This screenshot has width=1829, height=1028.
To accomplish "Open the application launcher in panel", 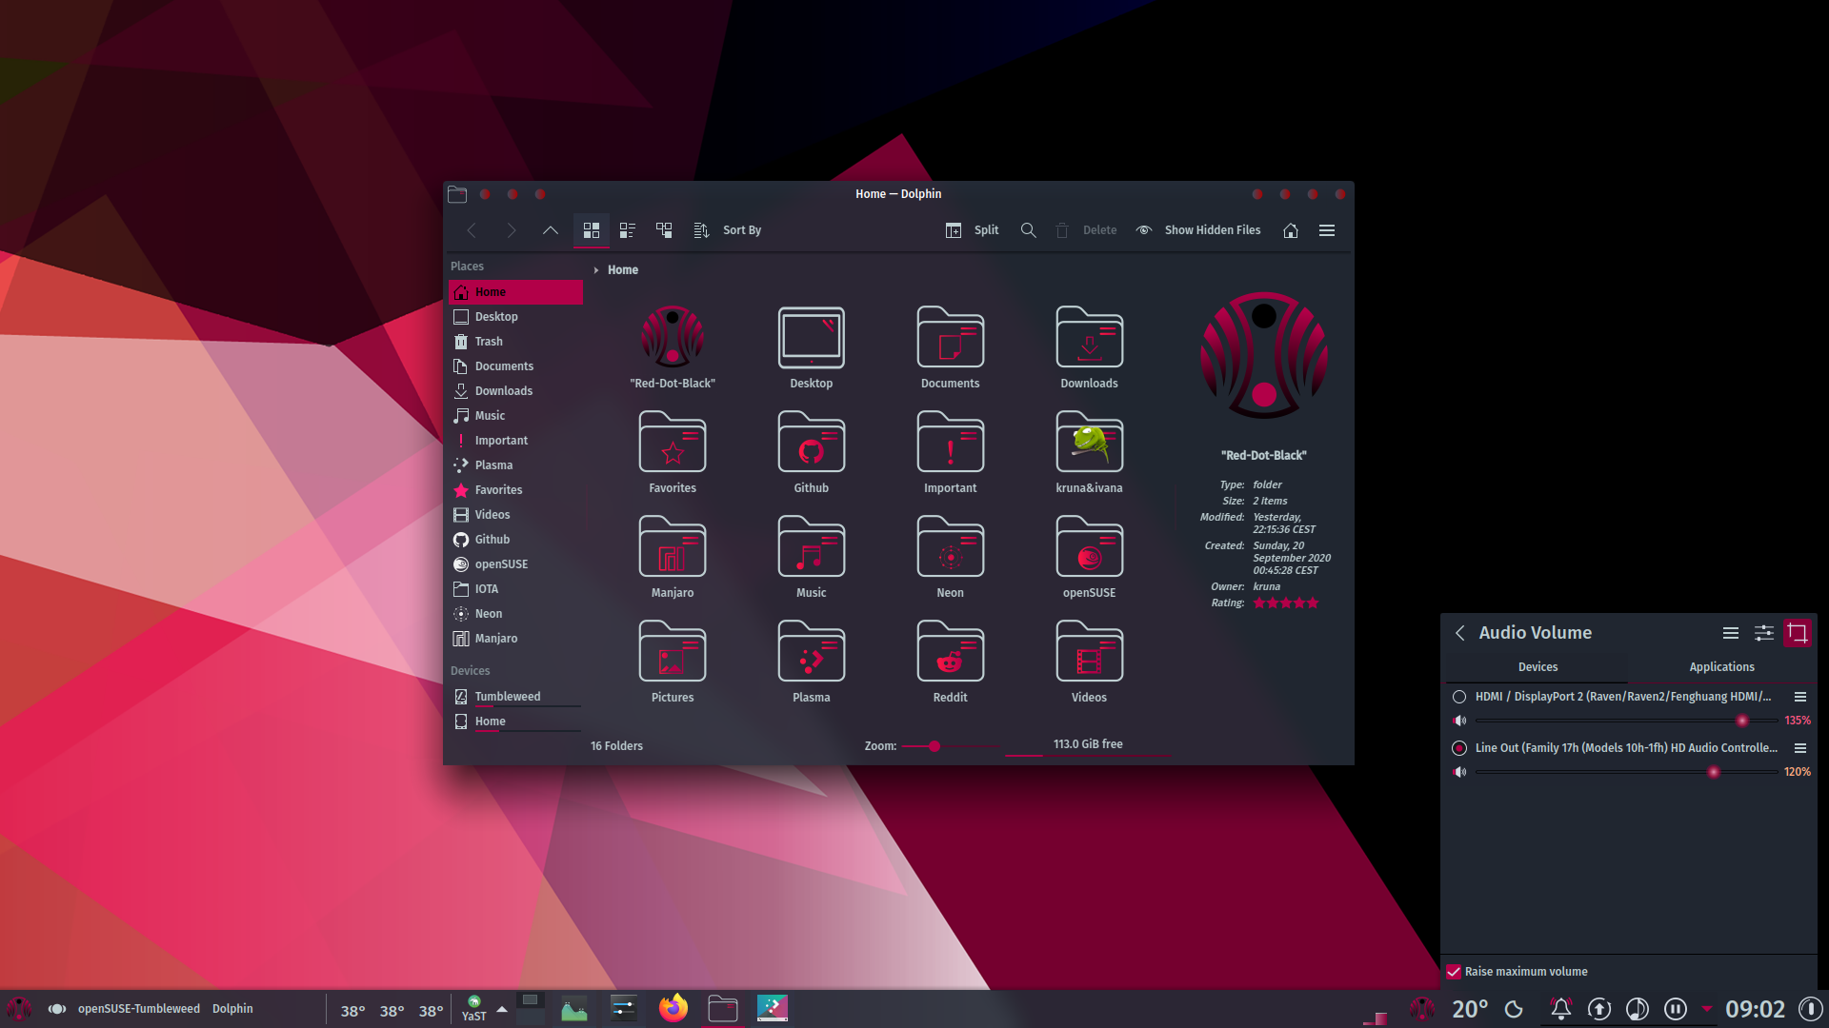I will pos(19,1008).
